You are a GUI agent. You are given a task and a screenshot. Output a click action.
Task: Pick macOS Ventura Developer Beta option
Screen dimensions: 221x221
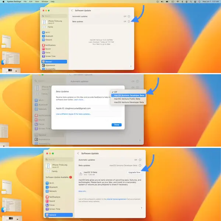tap(129, 102)
